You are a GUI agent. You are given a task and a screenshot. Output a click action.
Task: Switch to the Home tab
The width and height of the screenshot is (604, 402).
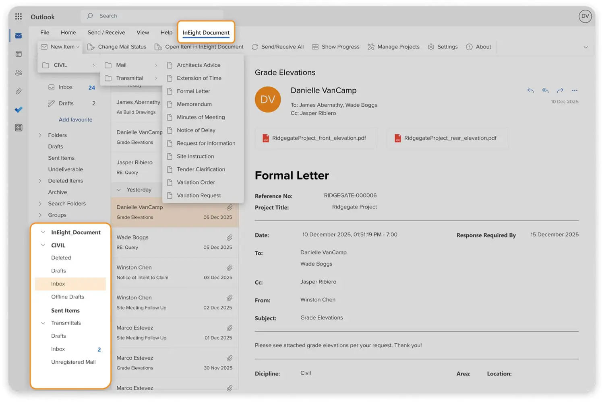coord(68,33)
